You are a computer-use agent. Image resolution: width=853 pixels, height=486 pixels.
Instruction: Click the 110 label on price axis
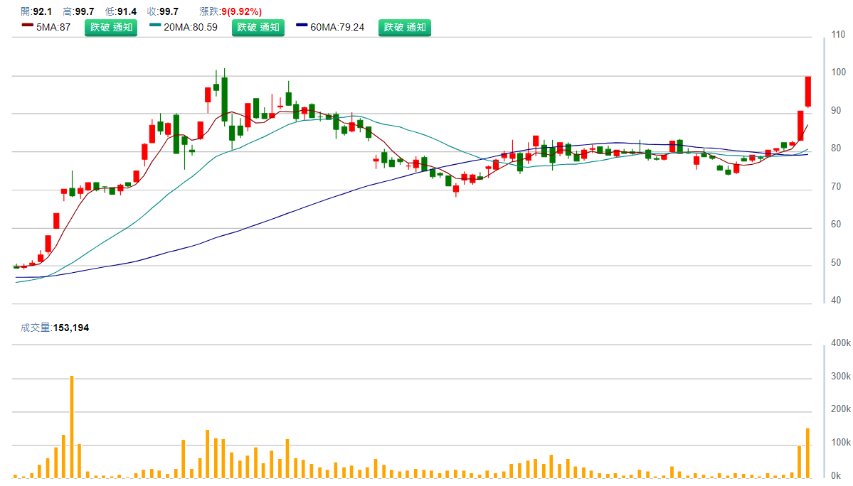(x=839, y=35)
